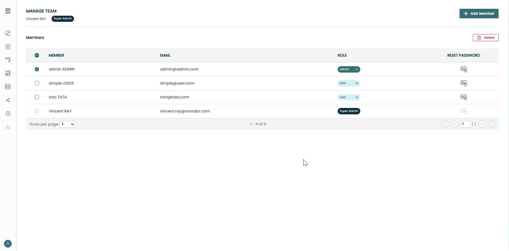
Task: Click the user profile avatar icon
Action: (x=8, y=244)
